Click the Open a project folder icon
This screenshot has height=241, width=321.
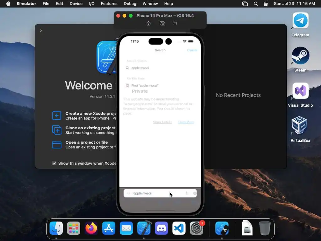tap(57, 144)
